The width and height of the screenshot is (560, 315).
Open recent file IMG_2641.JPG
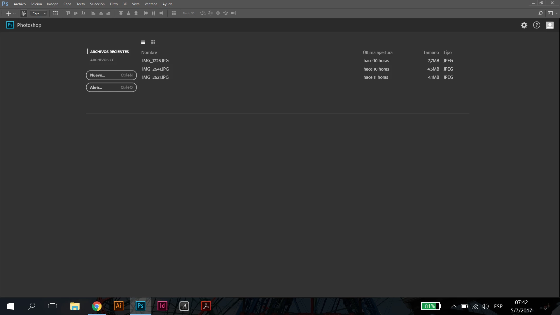155,69
